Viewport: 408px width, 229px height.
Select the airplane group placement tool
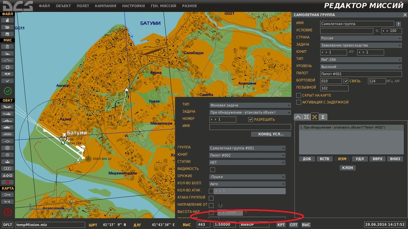7,107
